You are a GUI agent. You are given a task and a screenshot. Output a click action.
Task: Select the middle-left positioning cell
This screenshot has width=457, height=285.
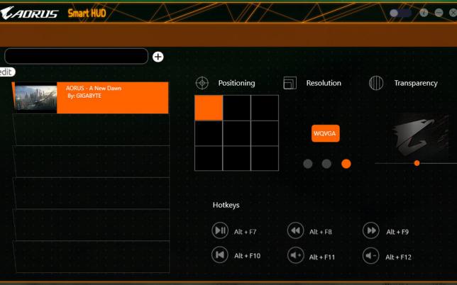209,133
